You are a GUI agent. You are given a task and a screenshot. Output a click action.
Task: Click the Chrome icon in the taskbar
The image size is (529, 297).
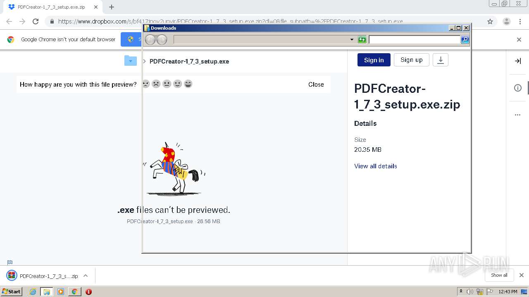point(74,292)
